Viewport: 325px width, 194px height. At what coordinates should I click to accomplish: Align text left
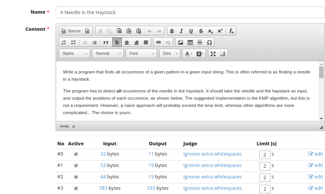117,43
